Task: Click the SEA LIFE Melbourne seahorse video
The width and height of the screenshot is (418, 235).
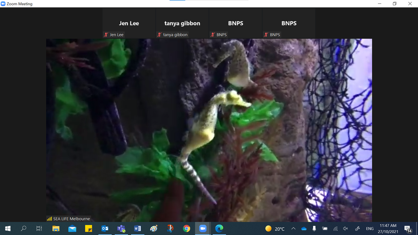Action: pyautogui.click(x=209, y=130)
